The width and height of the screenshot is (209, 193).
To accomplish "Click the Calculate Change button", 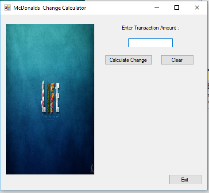I will pyautogui.click(x=128, y=60).
